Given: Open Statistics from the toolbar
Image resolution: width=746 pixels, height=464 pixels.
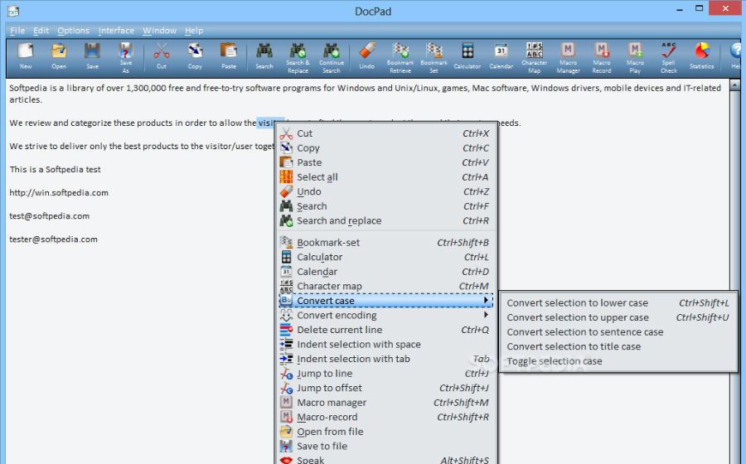Looking at the screenshot, I should (x=702, y=56).
